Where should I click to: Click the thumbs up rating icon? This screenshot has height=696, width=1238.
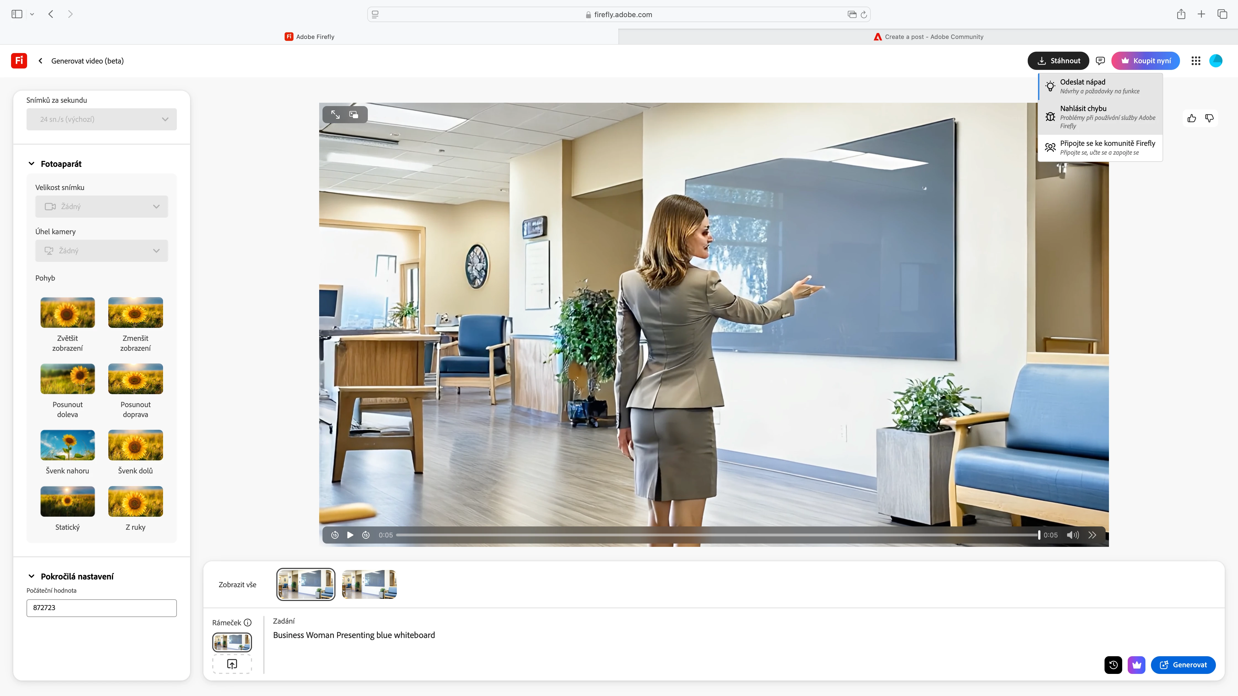(1191, 118)
